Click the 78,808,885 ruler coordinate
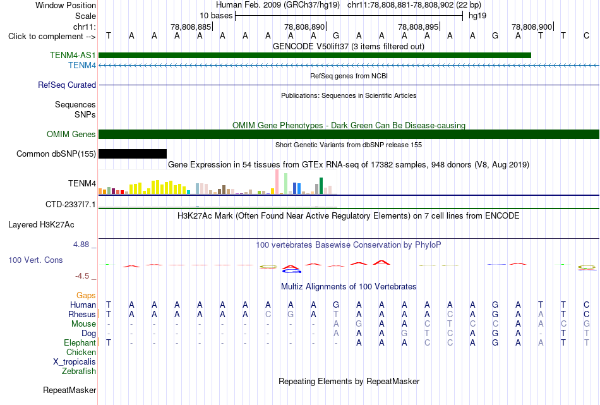The height and width of the screenshot is (405, 600). (191, 27)
